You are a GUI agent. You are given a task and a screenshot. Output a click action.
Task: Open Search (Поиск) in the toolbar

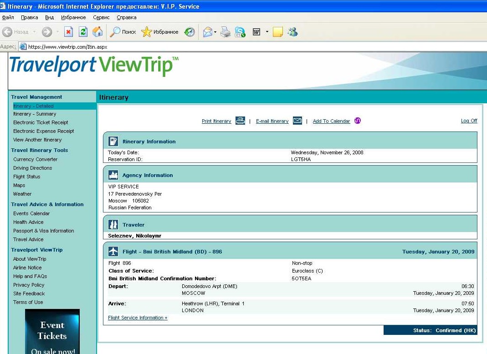(x=123, y=32)
